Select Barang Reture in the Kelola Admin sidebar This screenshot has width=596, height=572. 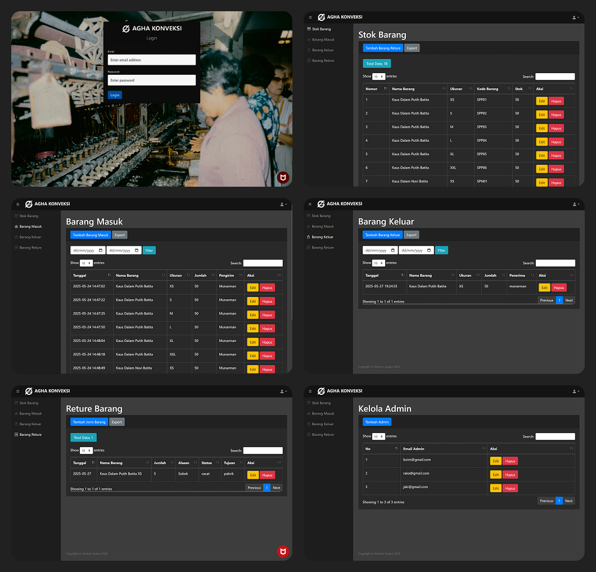323,434
